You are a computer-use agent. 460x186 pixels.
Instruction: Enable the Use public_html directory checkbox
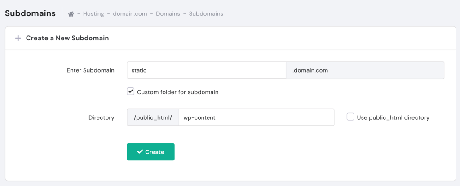(350, 117)
